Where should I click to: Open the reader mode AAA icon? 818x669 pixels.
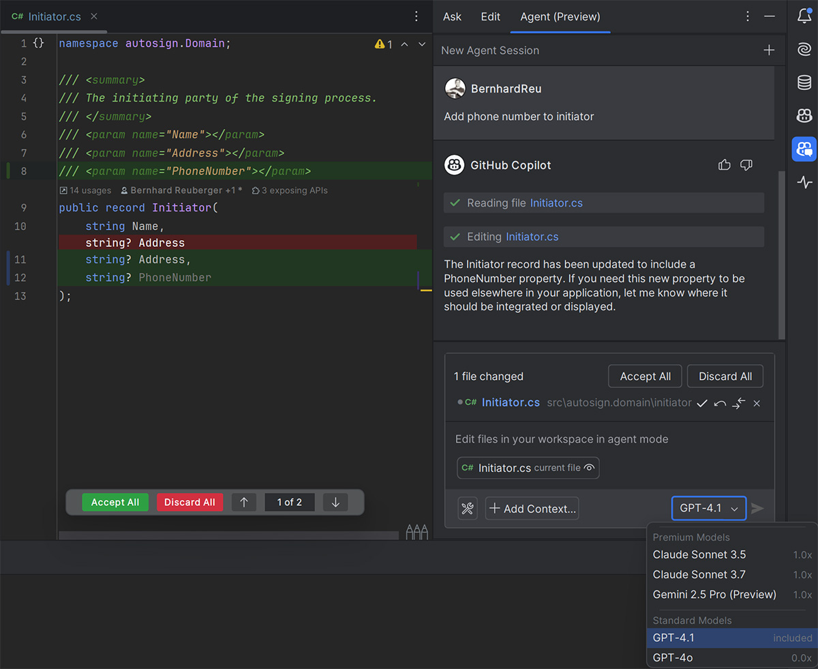click(417, 532)
